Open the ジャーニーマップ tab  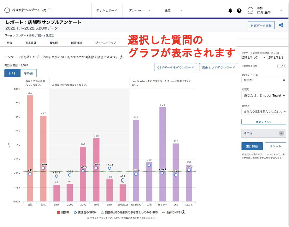tap(106, 43)
